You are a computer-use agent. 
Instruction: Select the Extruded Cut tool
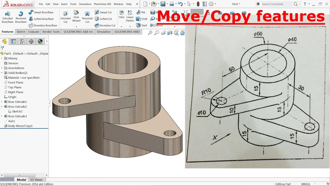click(x=65, y=17)
